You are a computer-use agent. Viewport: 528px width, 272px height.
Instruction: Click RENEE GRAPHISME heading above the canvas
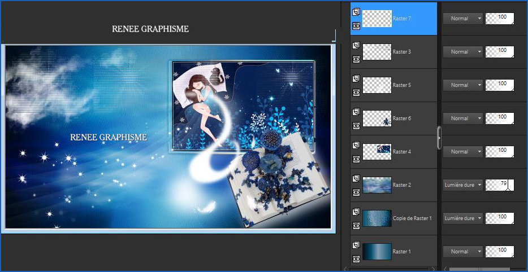pos(150,29)
